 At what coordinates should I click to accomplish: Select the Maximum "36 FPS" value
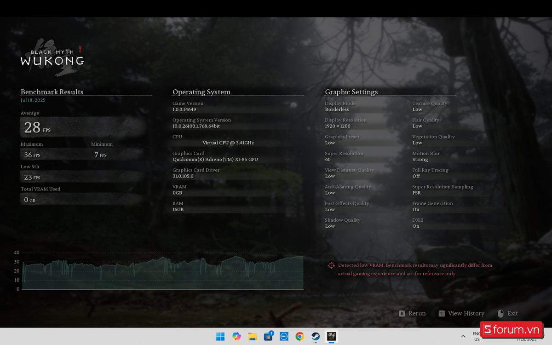click(32, 155)
